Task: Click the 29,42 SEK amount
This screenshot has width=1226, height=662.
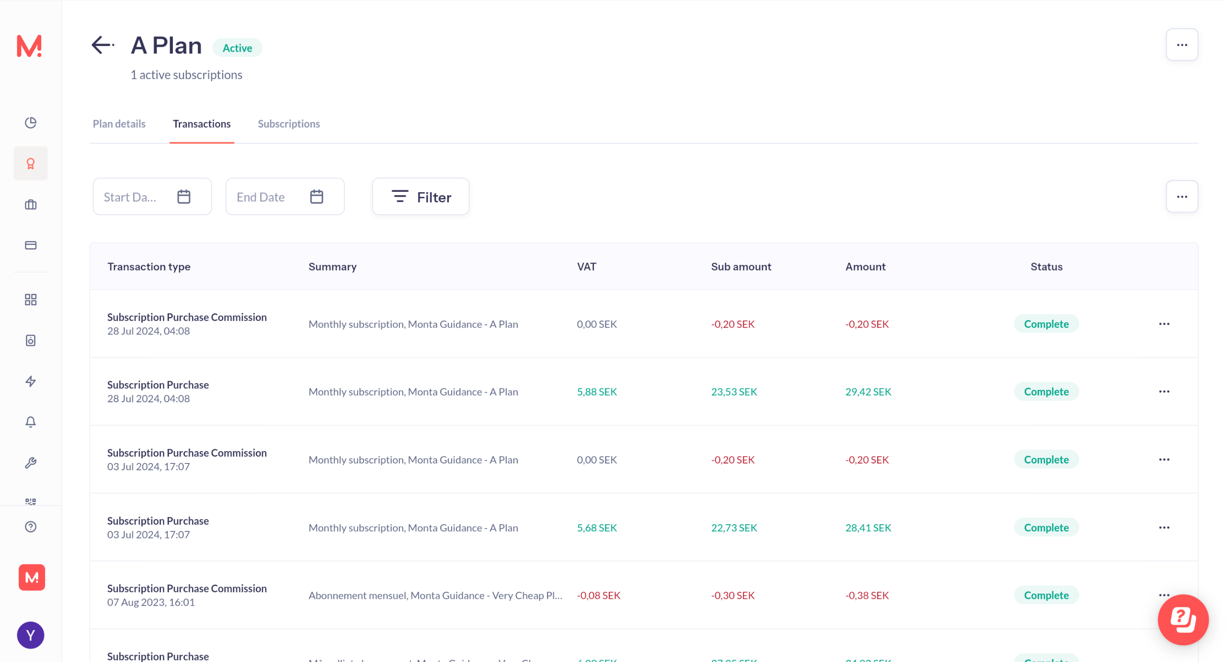Action: [x=868, y=392]
